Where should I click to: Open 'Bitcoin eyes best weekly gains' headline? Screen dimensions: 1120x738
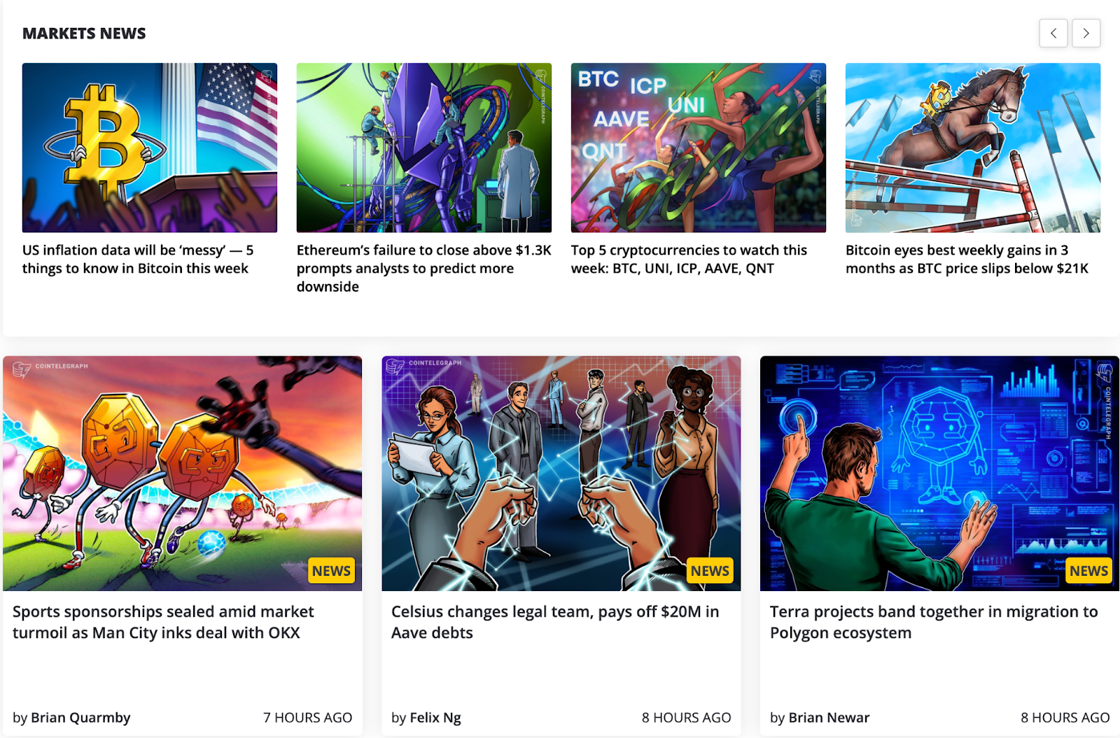(967, 260)
